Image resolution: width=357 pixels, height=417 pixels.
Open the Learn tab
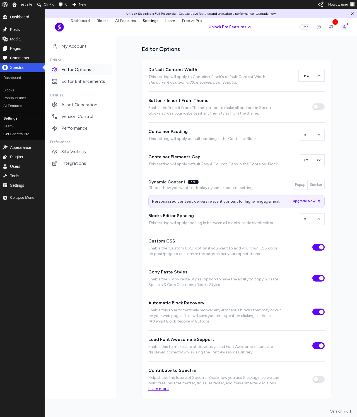pyautogui.click(x=170, y=21)
